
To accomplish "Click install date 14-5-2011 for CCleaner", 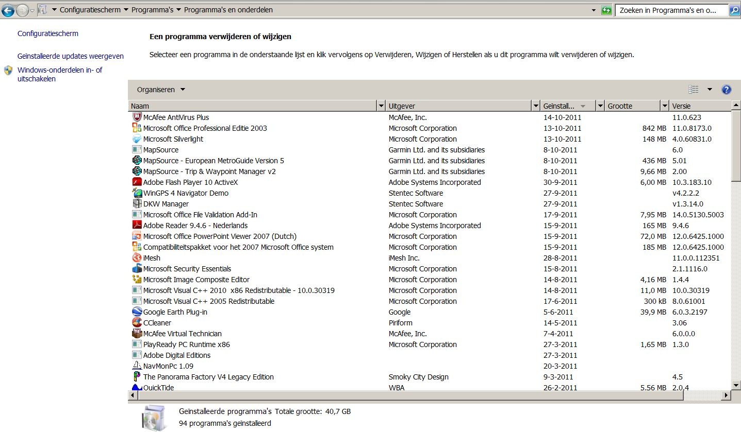I will pyautogui.click(x=561, y=323).
